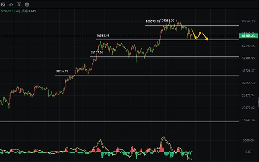Delete drawings with the trash icon

coord(27,4)
